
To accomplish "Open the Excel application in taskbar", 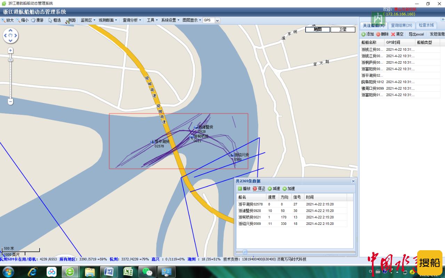I will point(128,271).
